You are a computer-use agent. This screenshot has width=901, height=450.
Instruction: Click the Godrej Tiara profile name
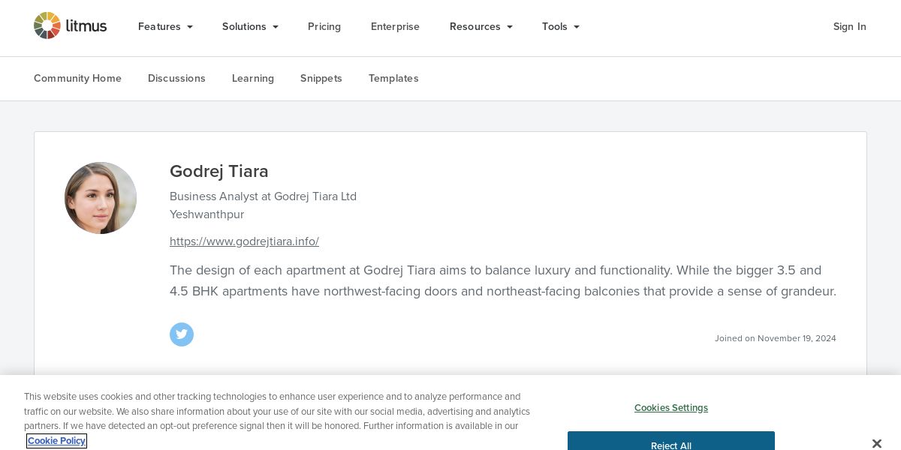(x=219, y=171)
